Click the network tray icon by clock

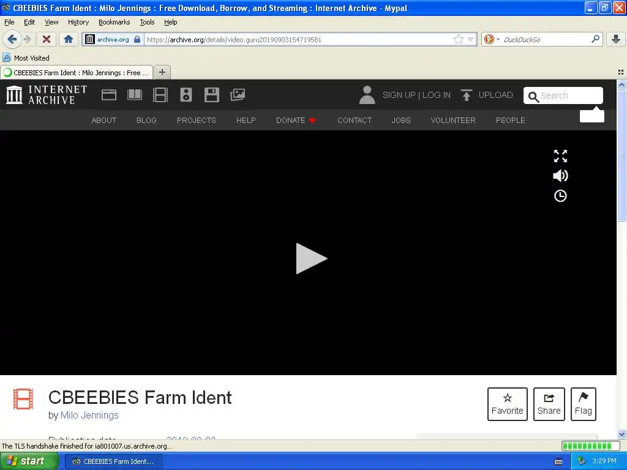(581, 461)
